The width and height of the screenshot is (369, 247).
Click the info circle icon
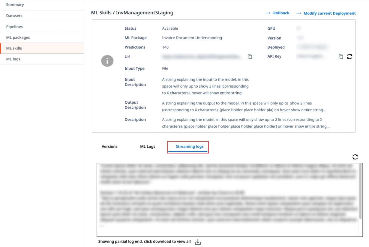(107, 61)
